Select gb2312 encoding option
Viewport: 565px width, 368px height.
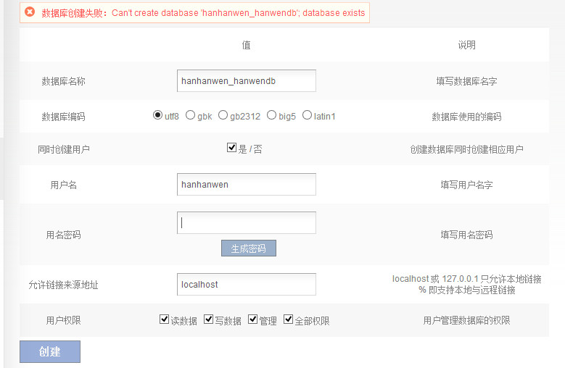point(223,115)
